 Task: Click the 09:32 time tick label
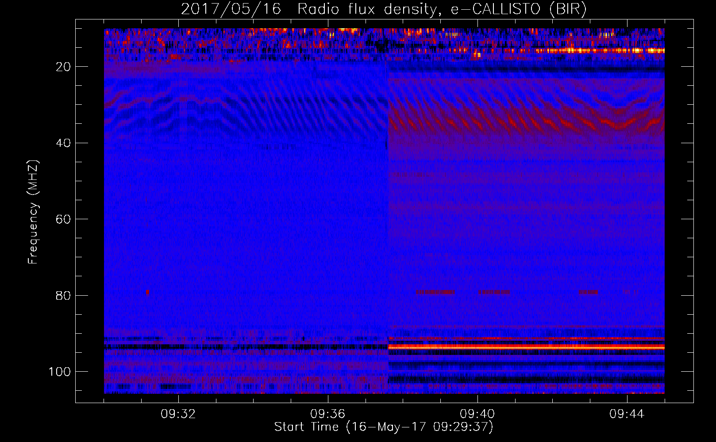(x=178, y=414)
